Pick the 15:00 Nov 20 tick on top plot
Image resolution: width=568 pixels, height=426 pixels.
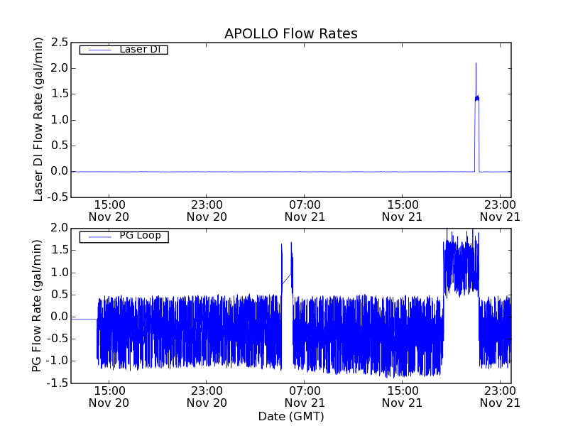(x=109, y=210)
